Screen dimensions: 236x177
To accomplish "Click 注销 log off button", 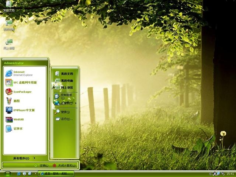I will 41,166.
